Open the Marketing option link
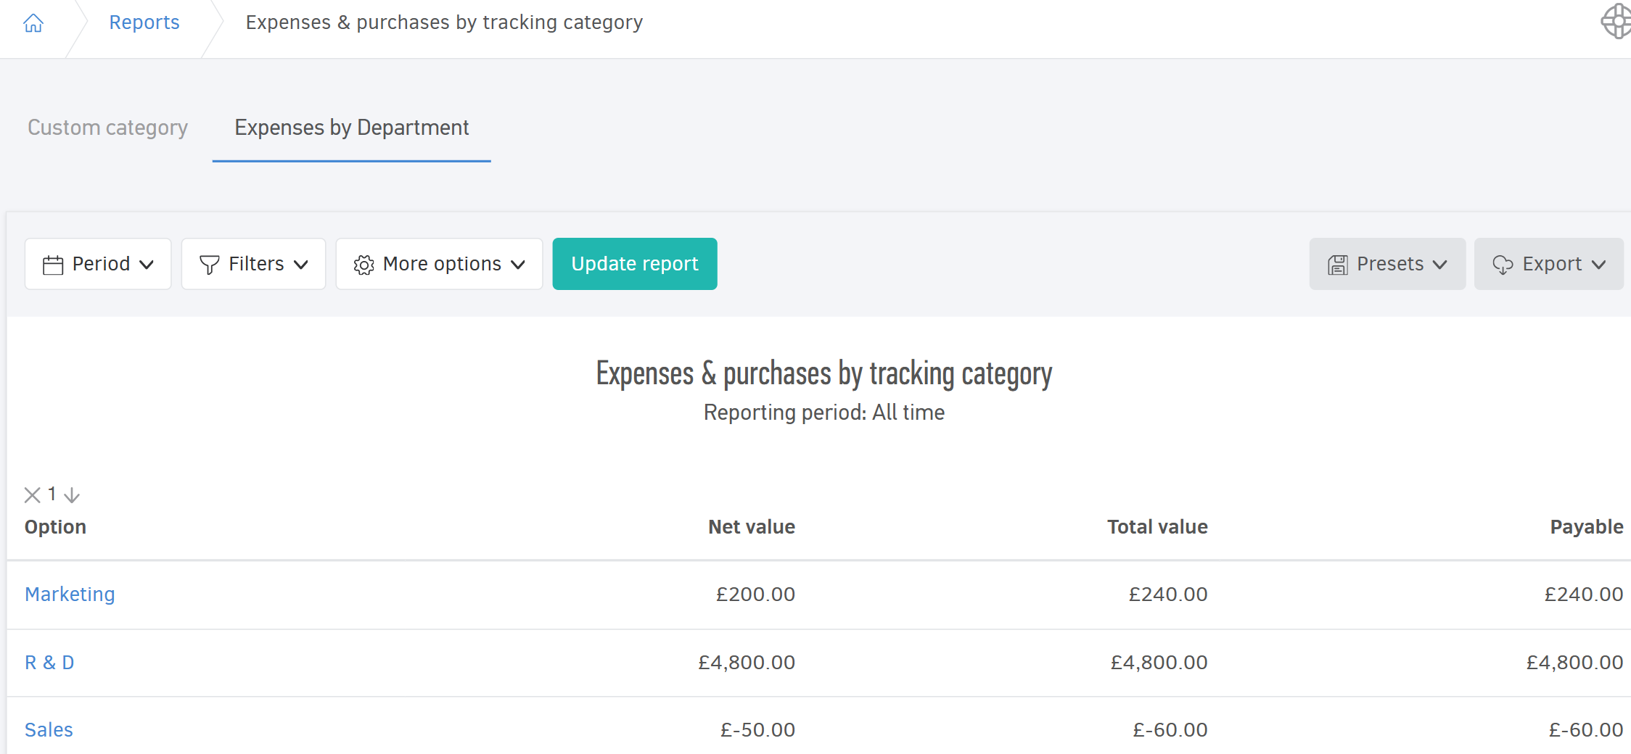Image resolution: width=1631 pixels, height=754 pixels. click(x=70, y=594)
